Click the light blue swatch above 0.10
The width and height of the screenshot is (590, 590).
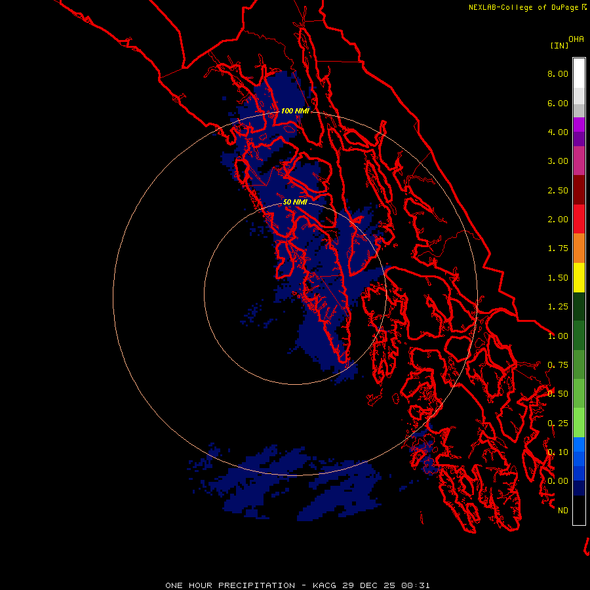coord(579,444)
